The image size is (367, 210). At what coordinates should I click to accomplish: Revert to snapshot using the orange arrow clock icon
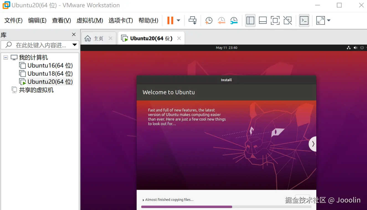pyautogui.click(x=221, y=20)
